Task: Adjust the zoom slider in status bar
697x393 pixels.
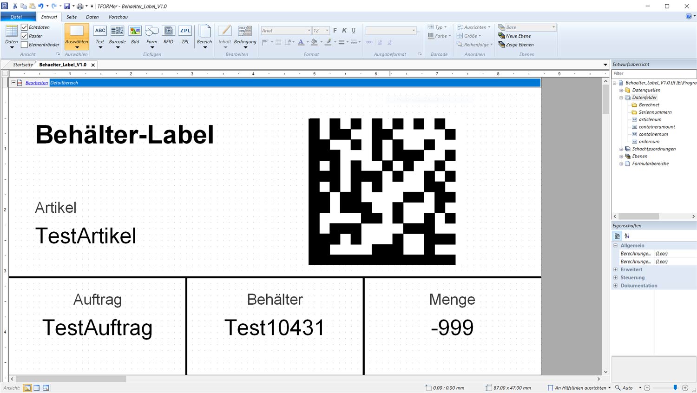Action: click(675, 388)
